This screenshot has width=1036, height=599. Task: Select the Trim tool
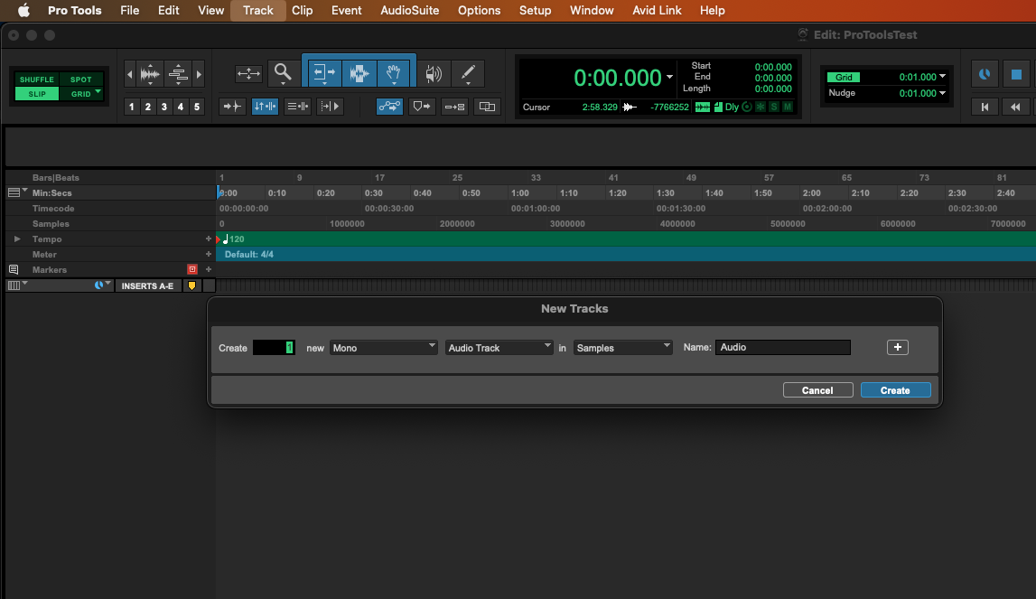323,72
